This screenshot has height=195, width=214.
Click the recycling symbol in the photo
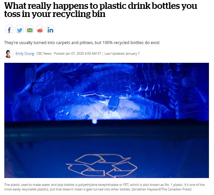point(101,166)
